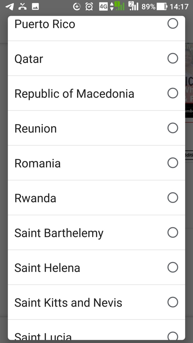Tap the missed call status icon
This screenshot has width=193, height=343.
tap(23, 6)
